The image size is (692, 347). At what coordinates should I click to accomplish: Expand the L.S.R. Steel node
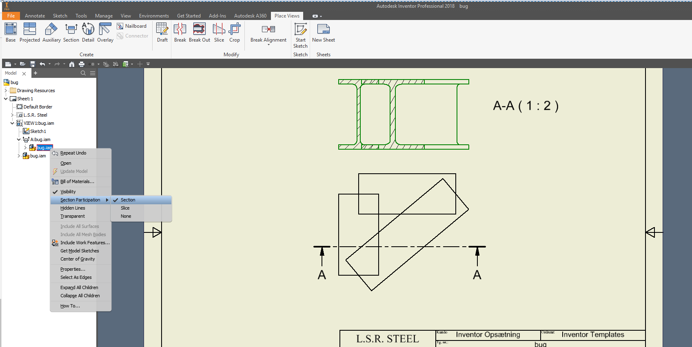point(12,115)
